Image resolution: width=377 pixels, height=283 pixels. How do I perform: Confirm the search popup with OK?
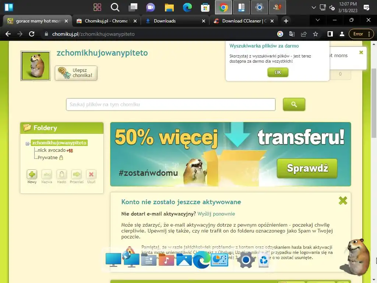(x=278, y=72)
